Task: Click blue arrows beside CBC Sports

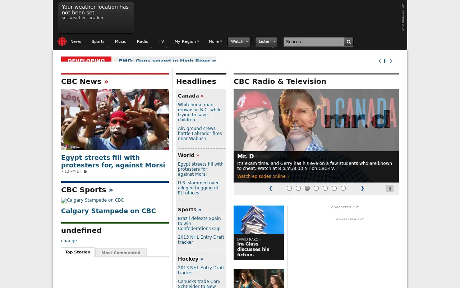Action: [111, 190]
